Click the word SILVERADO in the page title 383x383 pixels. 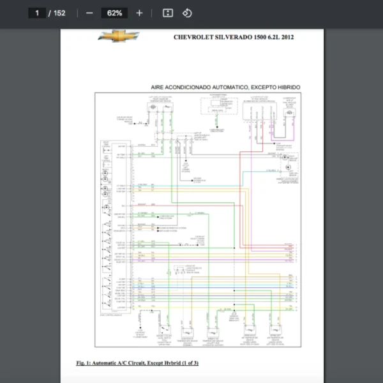click(234, 37)
